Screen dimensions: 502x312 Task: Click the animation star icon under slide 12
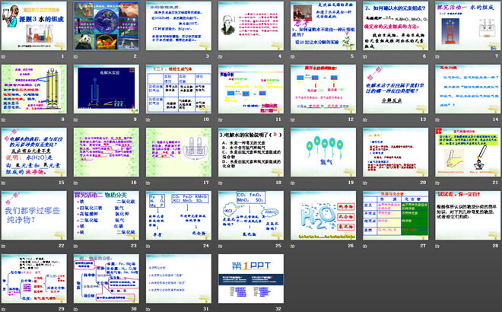293,119
